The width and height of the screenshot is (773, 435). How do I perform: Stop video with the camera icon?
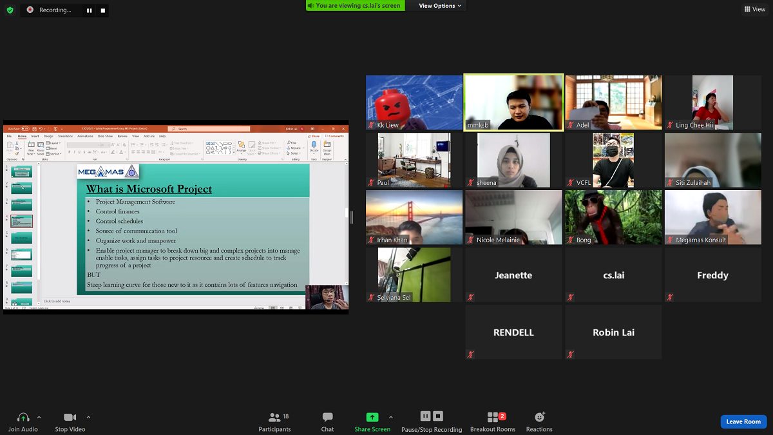tap(70, 418)
